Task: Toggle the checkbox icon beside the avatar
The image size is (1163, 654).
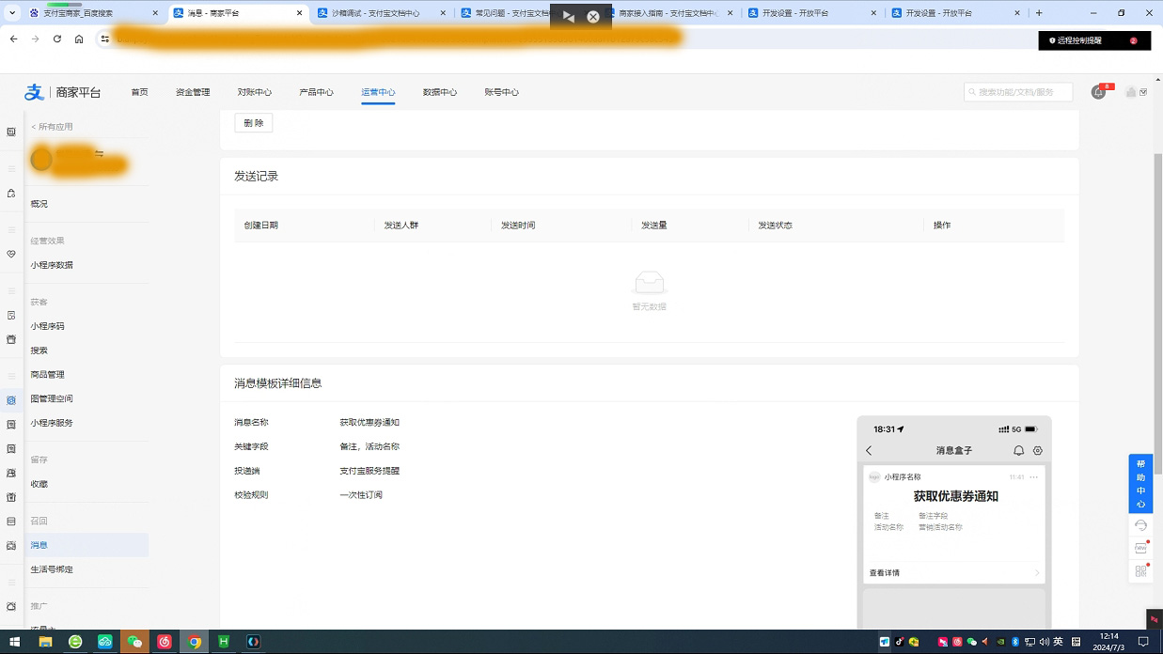Action: click(1143, 92)
